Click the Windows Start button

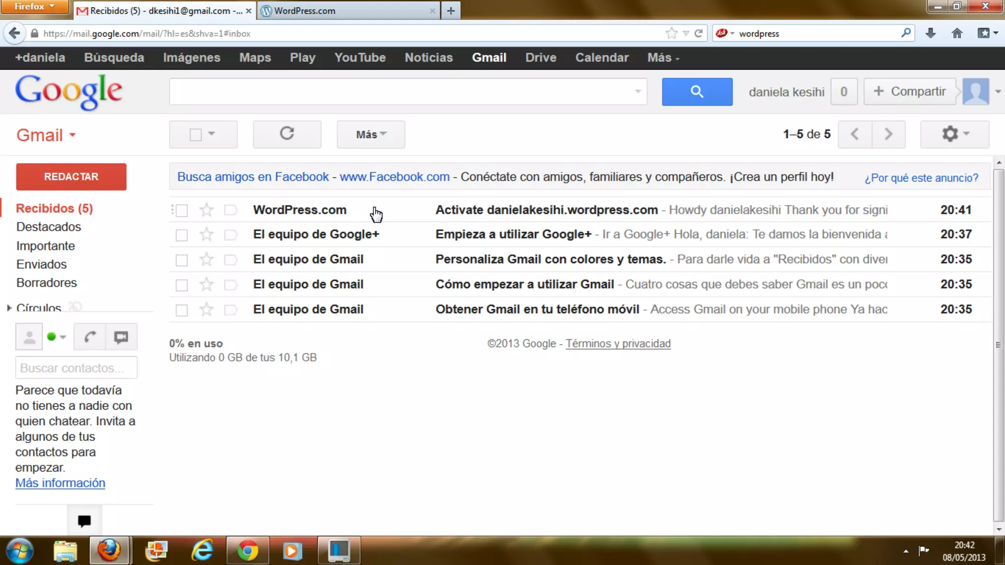[x=20, y=551]
